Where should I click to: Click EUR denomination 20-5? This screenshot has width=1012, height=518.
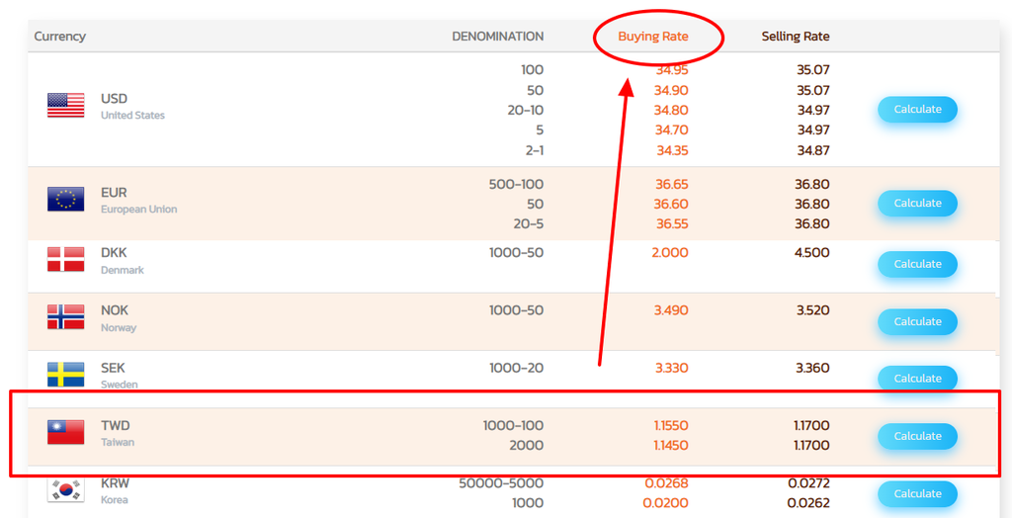(x=527, y=224)
